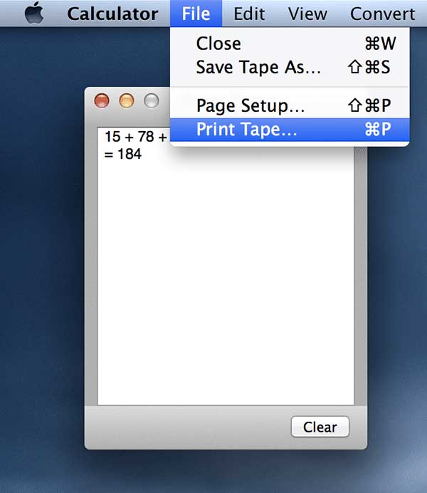Clear the paper tape contents

[320, 427]
